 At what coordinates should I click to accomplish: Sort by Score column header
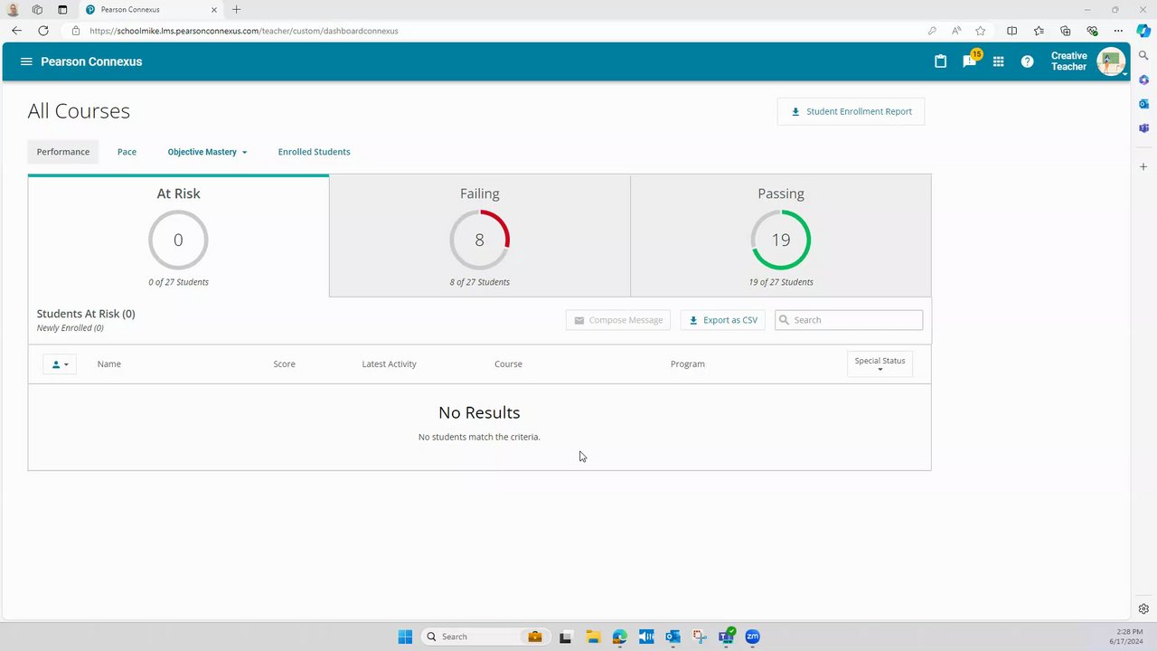pyautogui.click(x=284, y=364)
